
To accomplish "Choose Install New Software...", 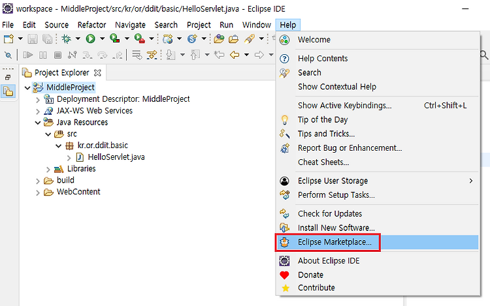I will tap(378, 228).
